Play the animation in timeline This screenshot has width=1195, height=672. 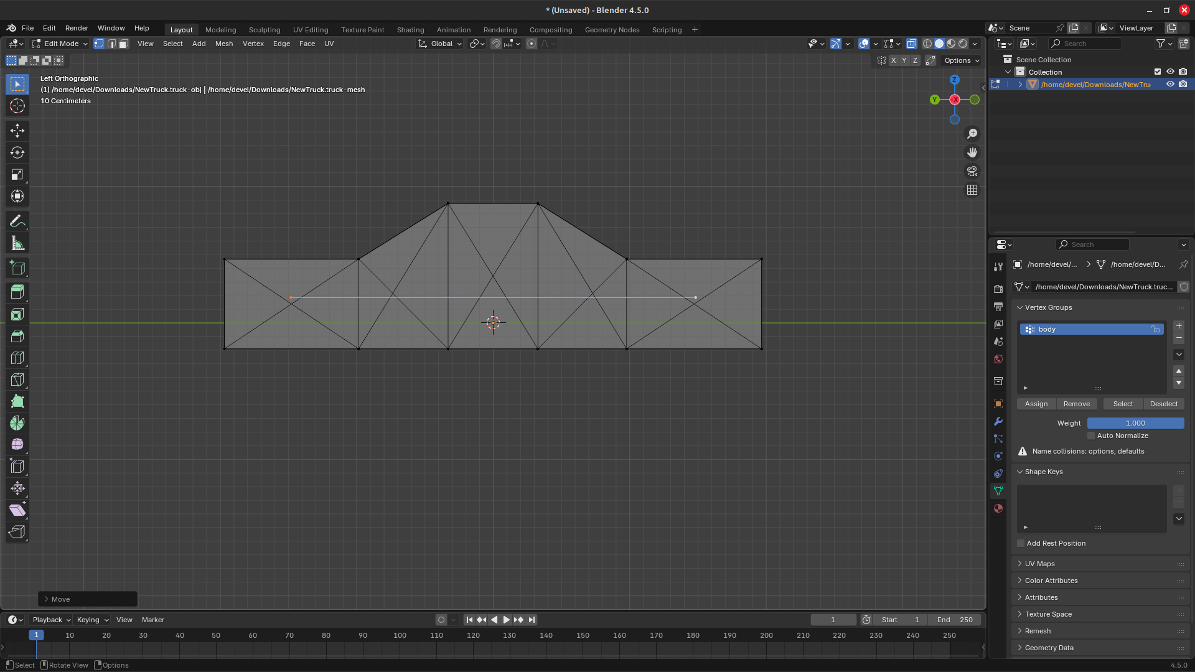coord(506,620)
